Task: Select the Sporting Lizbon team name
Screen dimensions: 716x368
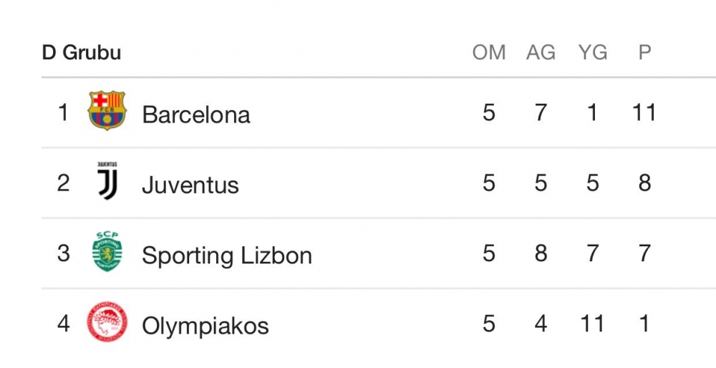Action: pos(227,256)
